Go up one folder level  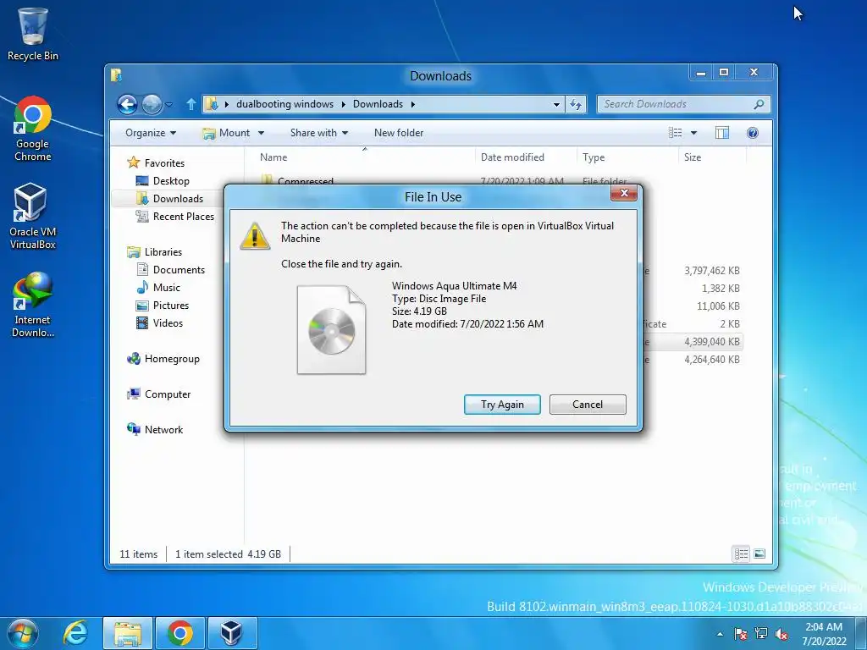(x=191, y=104)
